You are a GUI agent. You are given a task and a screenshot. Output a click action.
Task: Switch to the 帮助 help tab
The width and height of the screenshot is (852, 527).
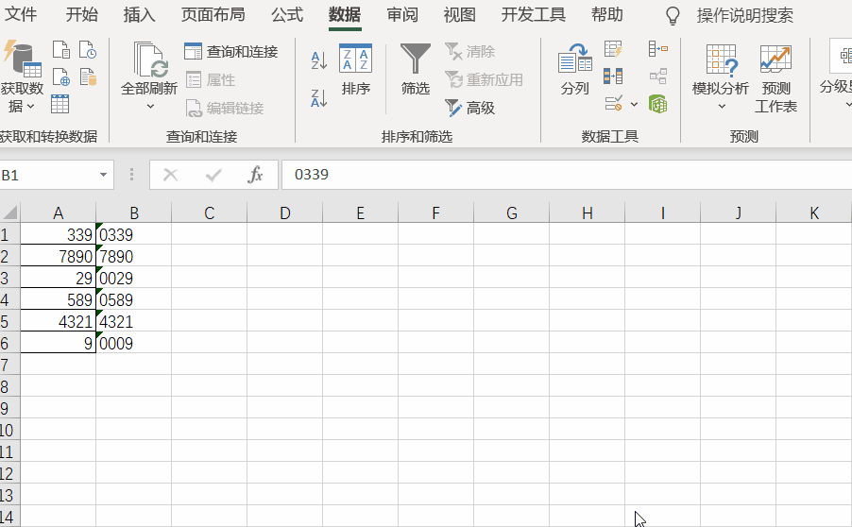(607, 15)
